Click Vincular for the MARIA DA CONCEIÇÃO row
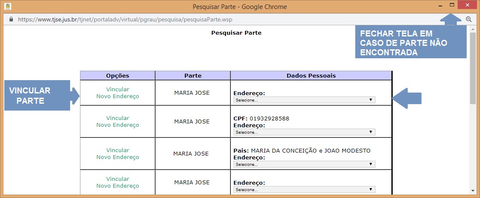Image resolution: width=480 pixels, height=198 pixels. pos(117,150)
